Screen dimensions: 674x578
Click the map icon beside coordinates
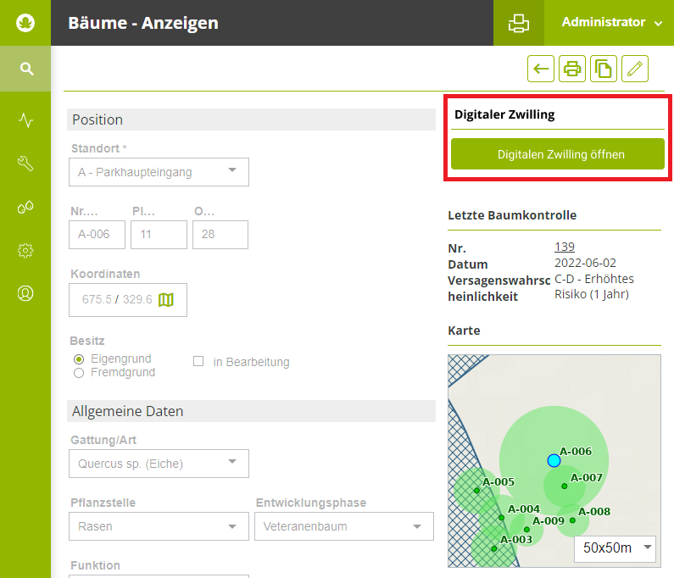pos(166,299)
